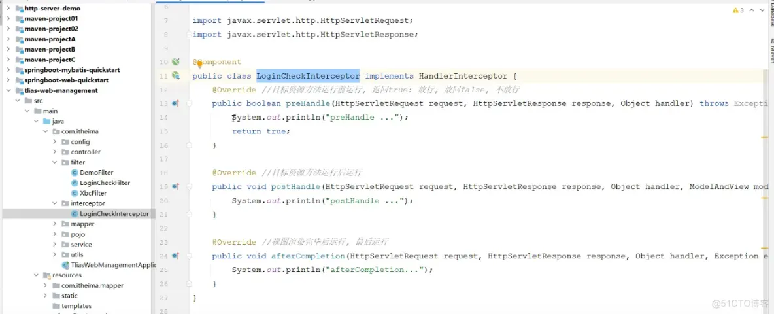
Task: Expand the static folder
Action: coord(45,296)
